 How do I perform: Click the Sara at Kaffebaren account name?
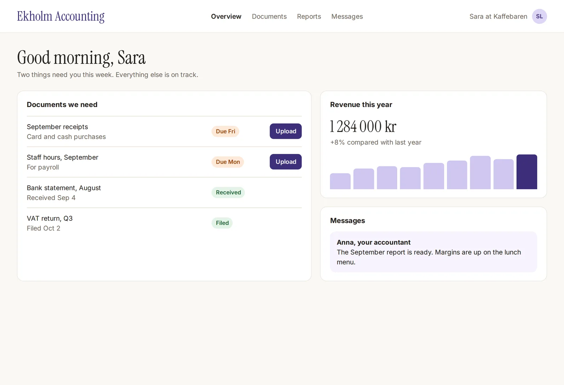pyautogui.click(x=498, y=17)
